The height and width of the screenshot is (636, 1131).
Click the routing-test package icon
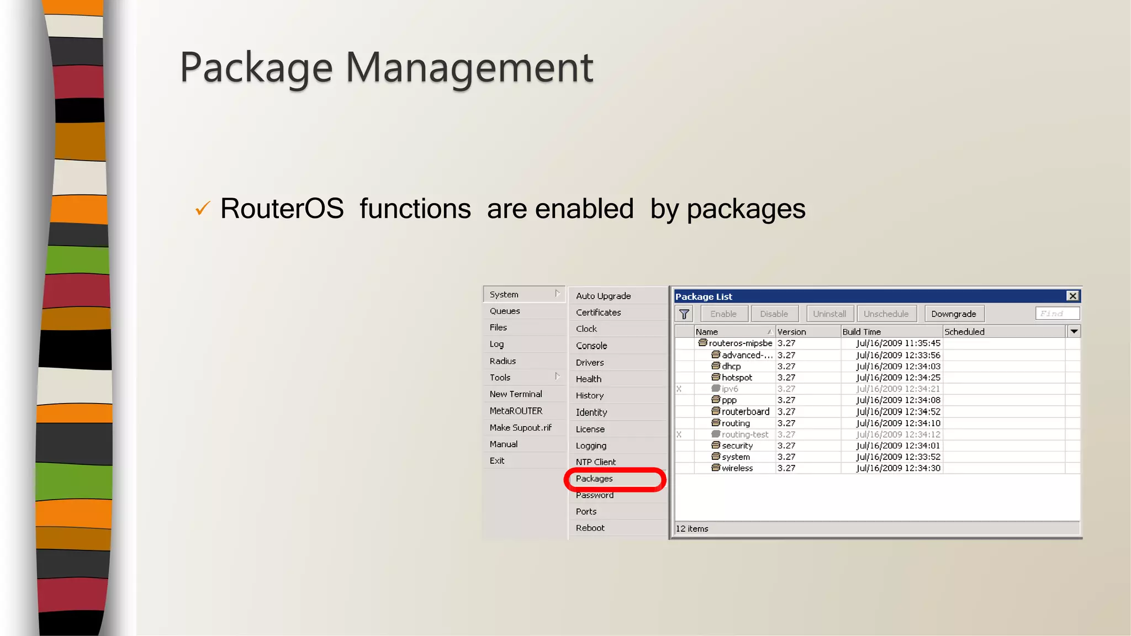(716, 434)
